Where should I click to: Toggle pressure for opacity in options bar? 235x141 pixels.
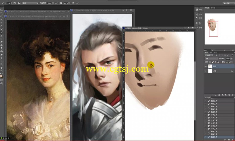pyautogui.click(x=56, y=3)
